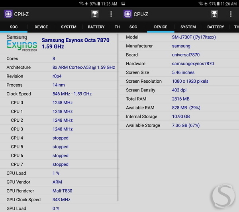Tap the 11:26 AM clock in right status bar
This screenshot has width=239, height=212.
[229, 4]
